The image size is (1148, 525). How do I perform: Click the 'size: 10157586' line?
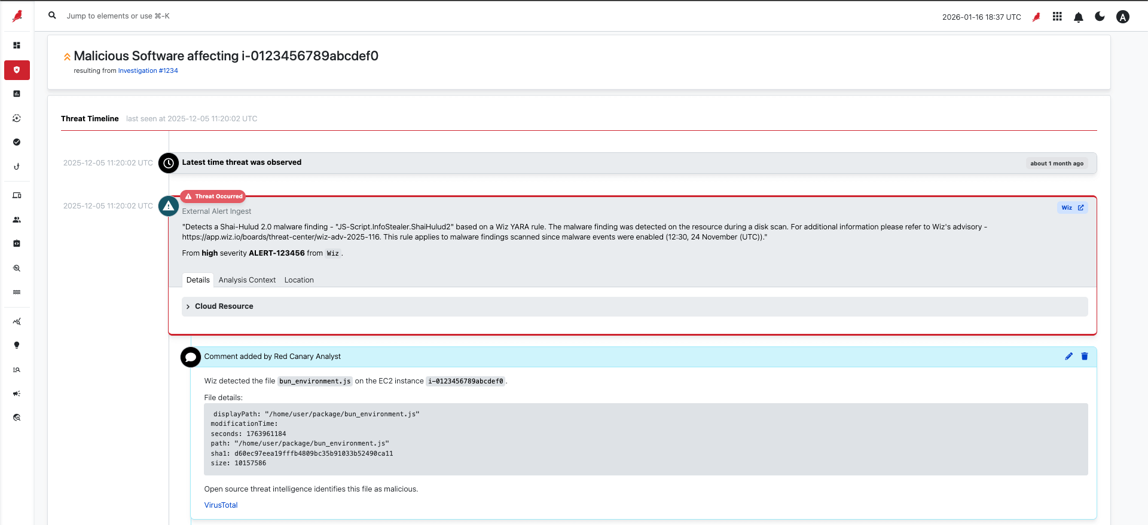[x=239, y=463]
